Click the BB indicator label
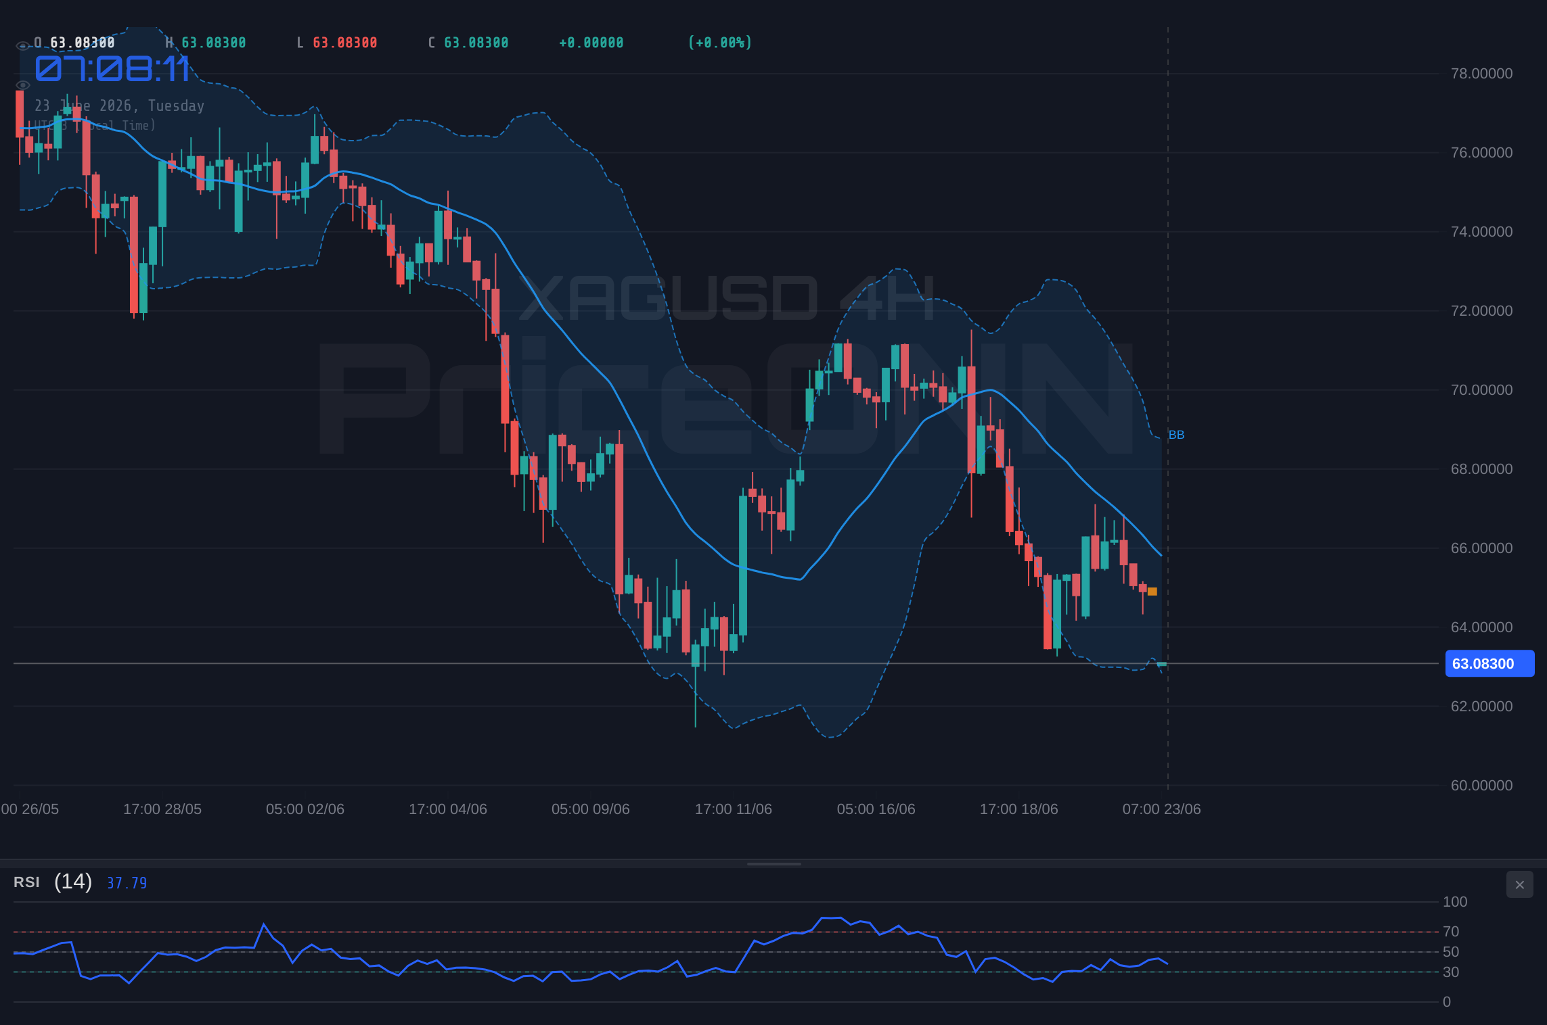Image resolution: width=1547 pixels, height=1025 pixels. (1176, 435)
